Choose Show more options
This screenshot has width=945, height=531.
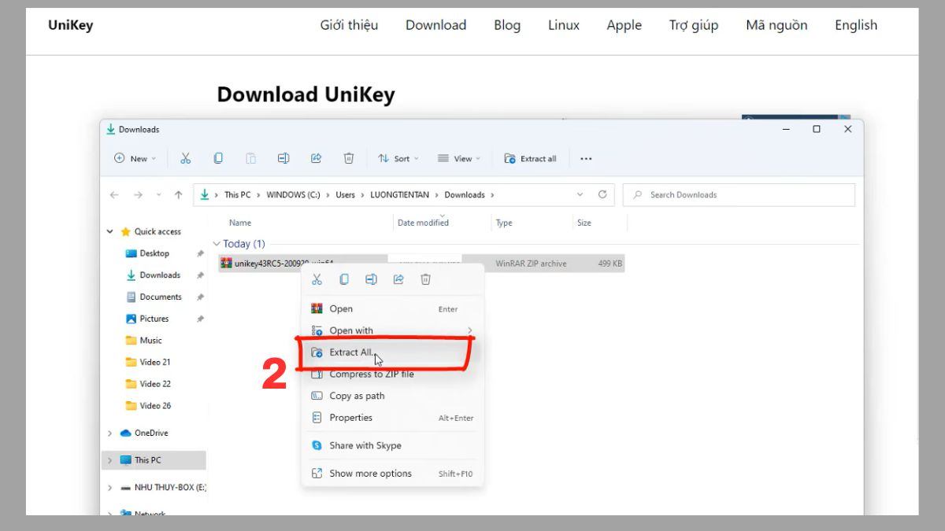click(393, 474)
